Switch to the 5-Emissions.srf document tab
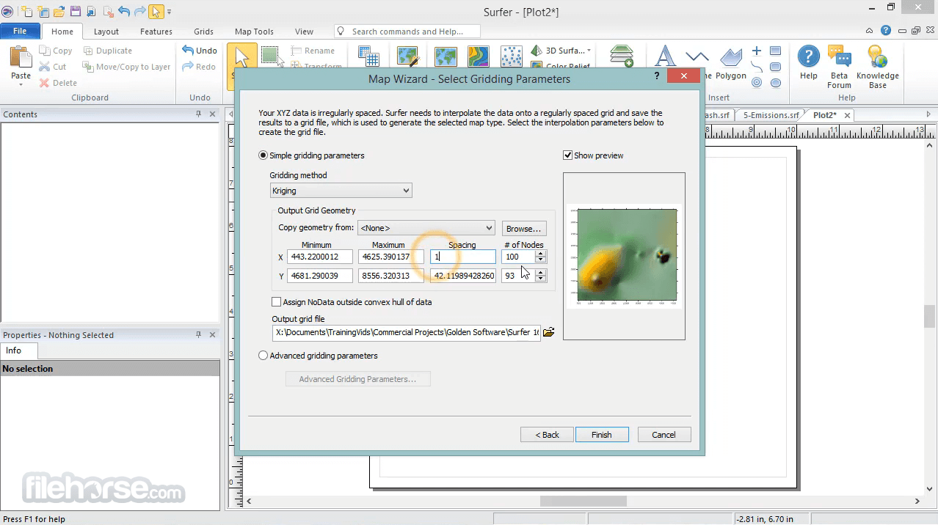Screen dimensions: 938x525 (771, 115)
